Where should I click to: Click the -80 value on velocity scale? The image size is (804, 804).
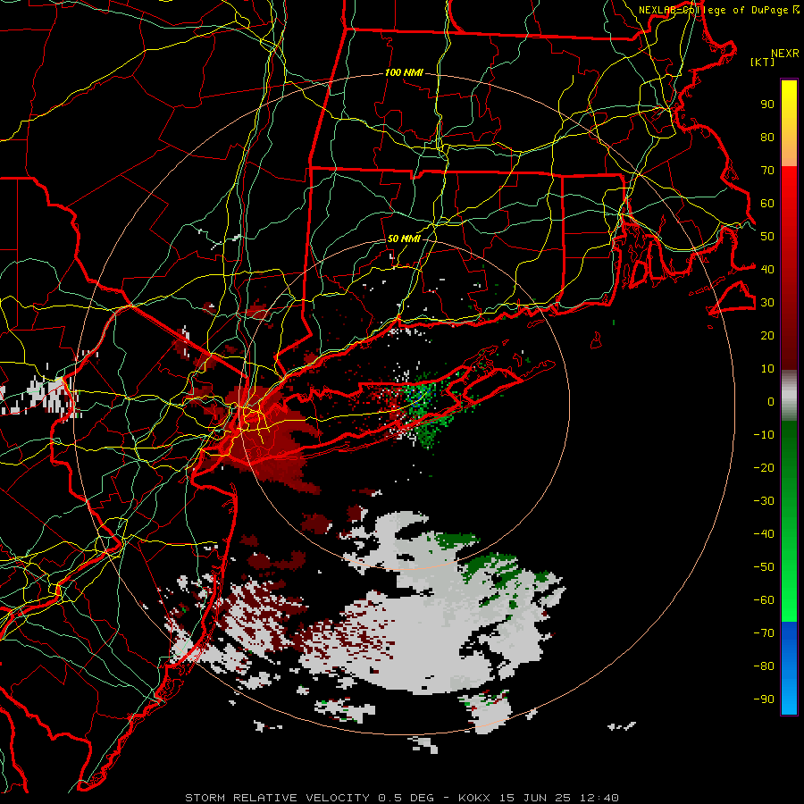[x=764, y=666]
